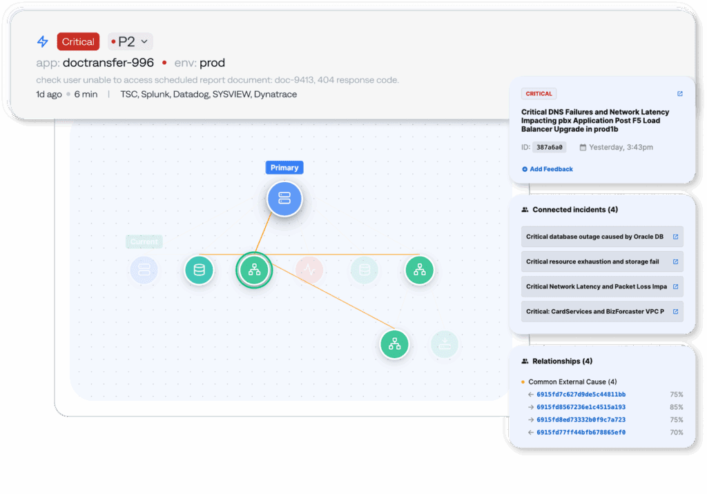Screen dimensions: 707x494
Task: Click the highlighted green network hub node
Action: 253,270
